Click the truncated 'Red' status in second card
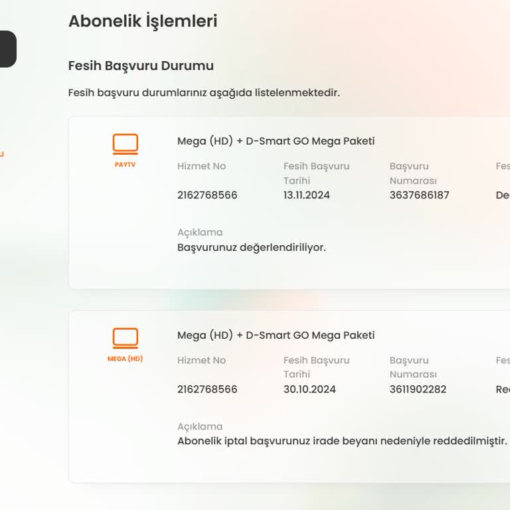This screenshot has width=510, height=510. coord(503,389)
